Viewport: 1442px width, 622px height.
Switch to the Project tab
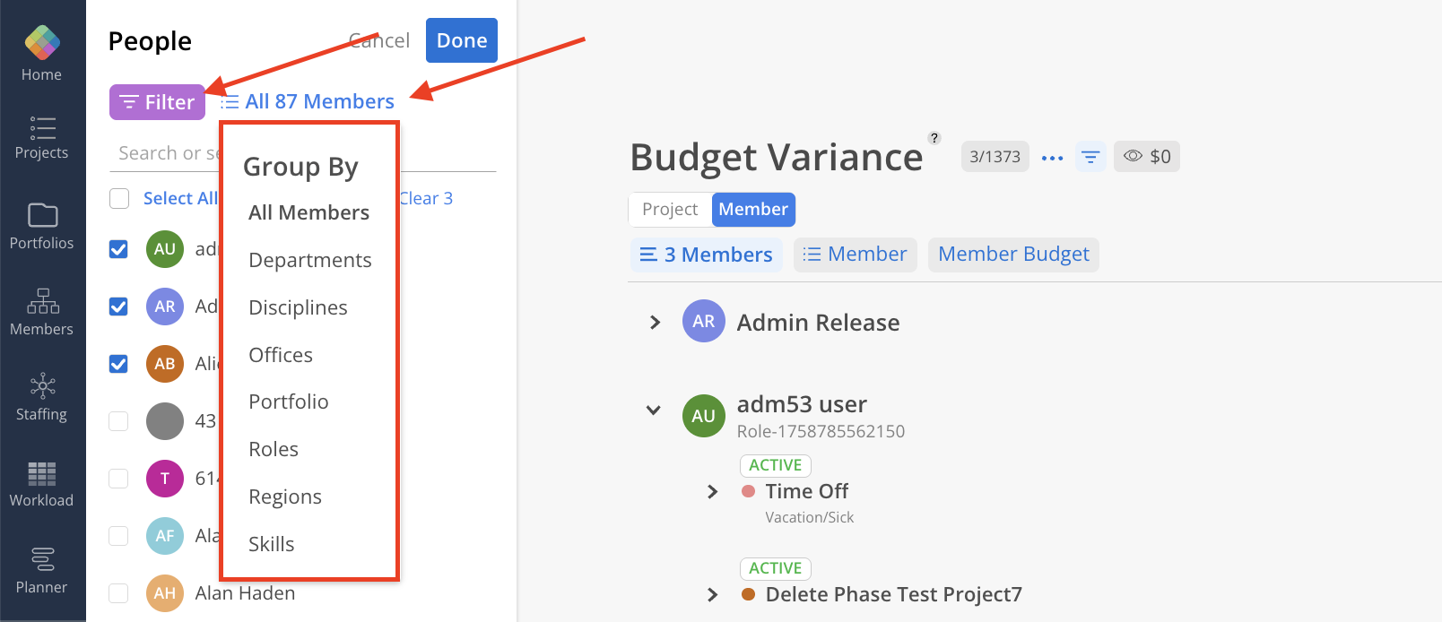pyautogui.click(x=670, y=210)
